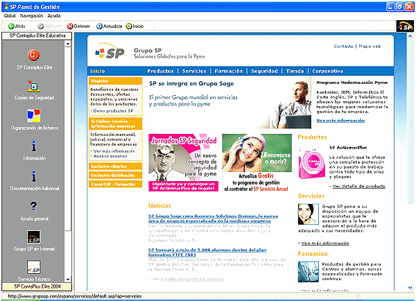Click the Exclusivo distribución button

pyautogui.click(x=115, y=175)
